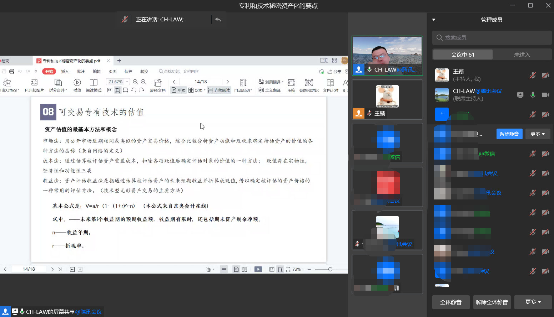Expand the 双页 view dropdown
Viewport: 554px width, 317px height.
205,90
